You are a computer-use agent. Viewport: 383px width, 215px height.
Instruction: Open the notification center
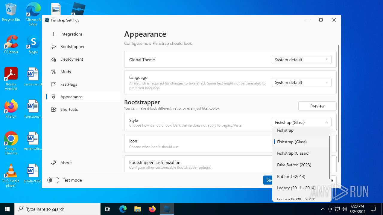tap(373, 209)
